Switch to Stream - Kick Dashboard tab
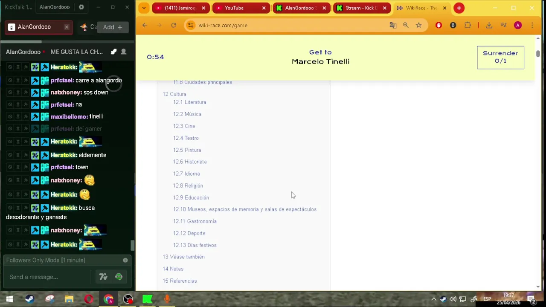This screenshot has width=546, height=307. pyautogui.click(x=361, y=8)
